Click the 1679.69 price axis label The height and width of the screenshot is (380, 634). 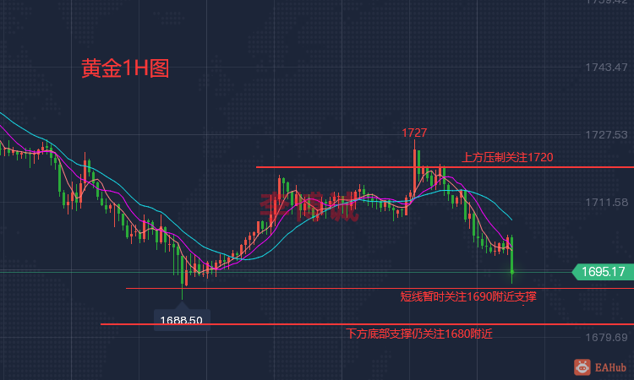point(606,337)
